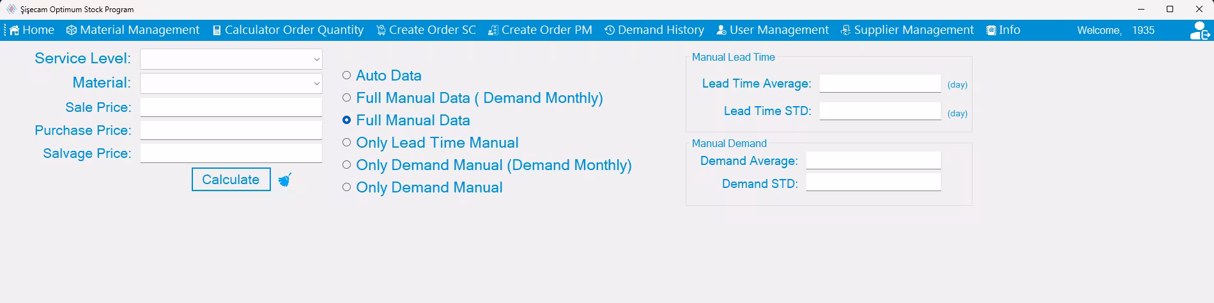This screenshot has height=303, width=1214.
Task: Click the 'Welcome, 1935' text
Action: tap(1116, 30)
